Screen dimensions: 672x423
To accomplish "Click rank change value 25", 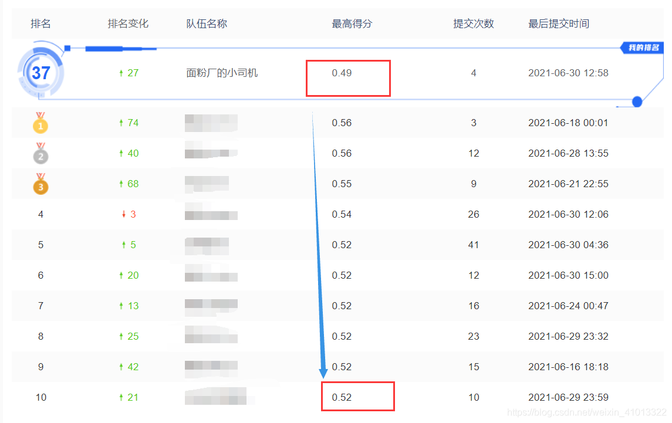I will click(x=133, y=336).
